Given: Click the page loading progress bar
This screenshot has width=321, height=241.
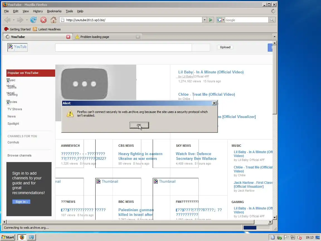Looking at the screenshot, I should click(x=257, y=228).
